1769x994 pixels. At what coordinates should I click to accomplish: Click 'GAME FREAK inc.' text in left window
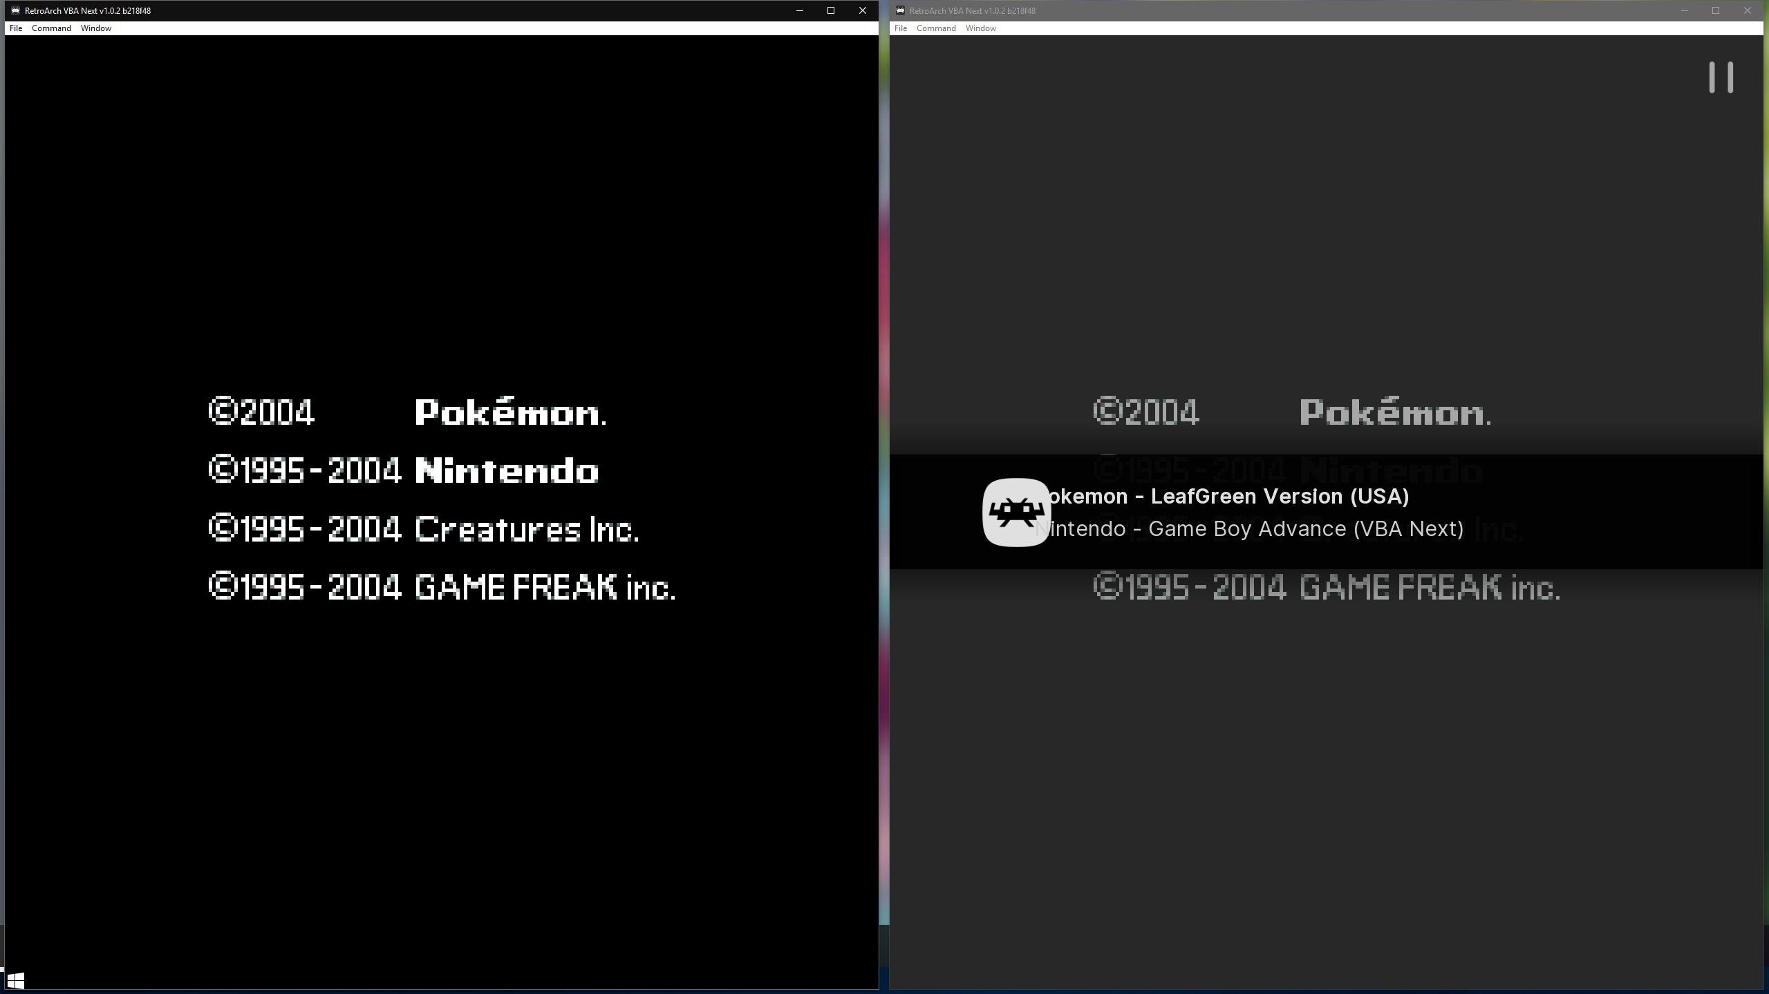[545, 587]
